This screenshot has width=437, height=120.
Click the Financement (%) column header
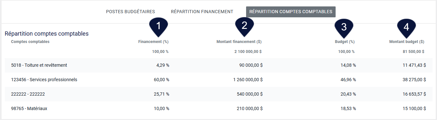pos(153,42)
